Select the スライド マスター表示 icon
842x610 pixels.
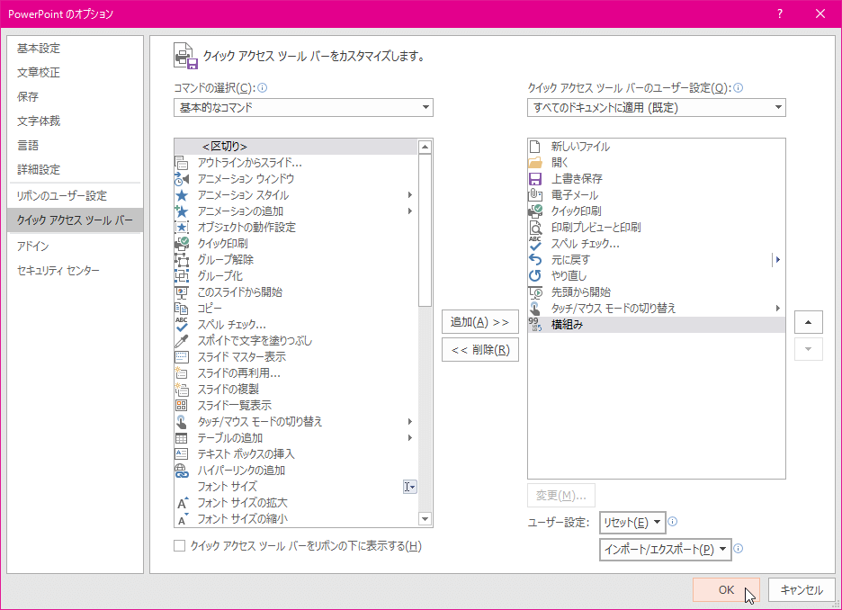pos(182,356)
